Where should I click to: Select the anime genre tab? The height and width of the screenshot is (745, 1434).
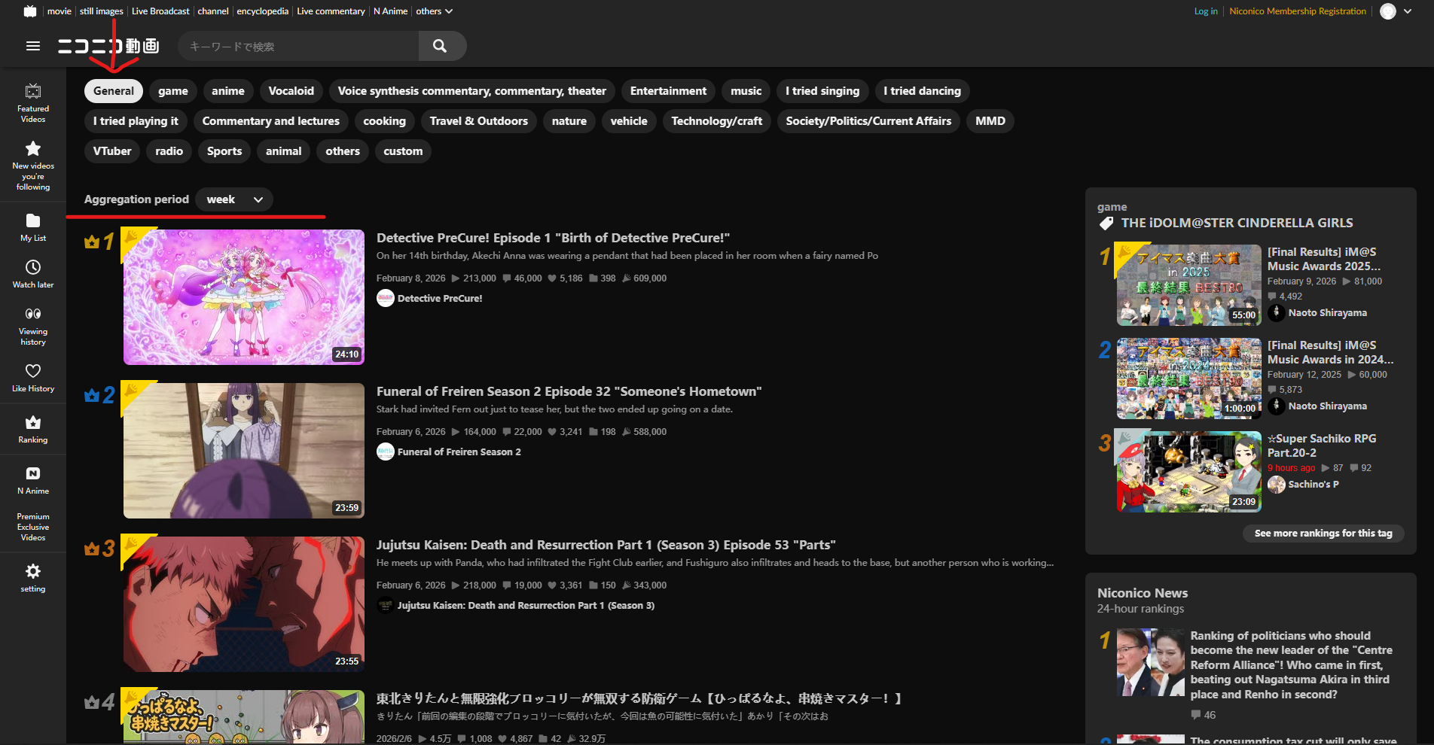point(228,91)
